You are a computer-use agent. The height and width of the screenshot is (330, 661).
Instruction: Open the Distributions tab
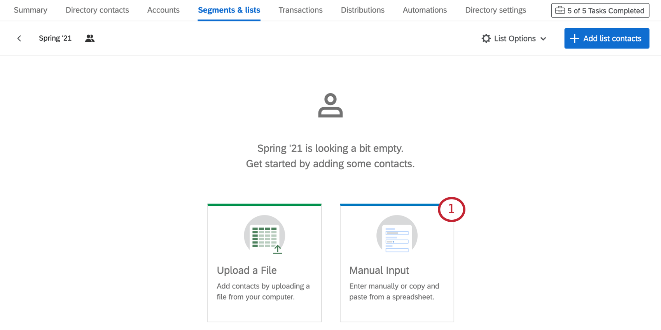tap(362, 10)
